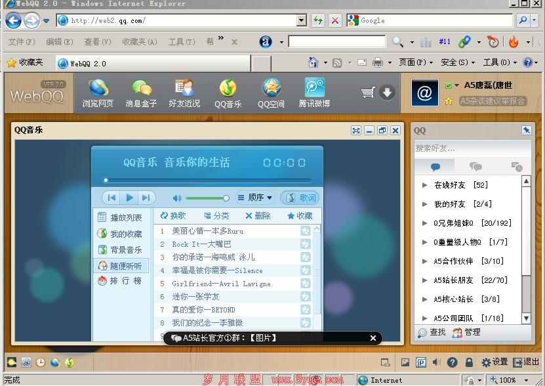Click the round down-arrow icon beside the cart
Viewport: 545px width, 386px height.
click(387, 93)
